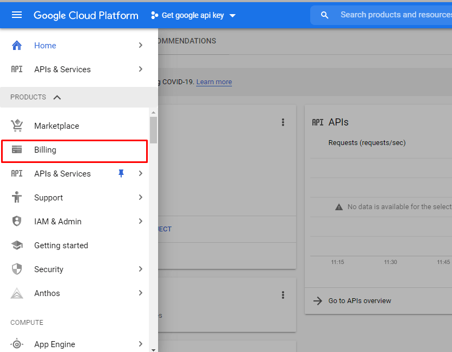Open the three-dot menu on APIs card
Image resolution: width=452 pixels, height=352 pixels.
coord(283,122)
